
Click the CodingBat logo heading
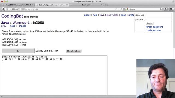pyautogui.click(x=12, y=16)
